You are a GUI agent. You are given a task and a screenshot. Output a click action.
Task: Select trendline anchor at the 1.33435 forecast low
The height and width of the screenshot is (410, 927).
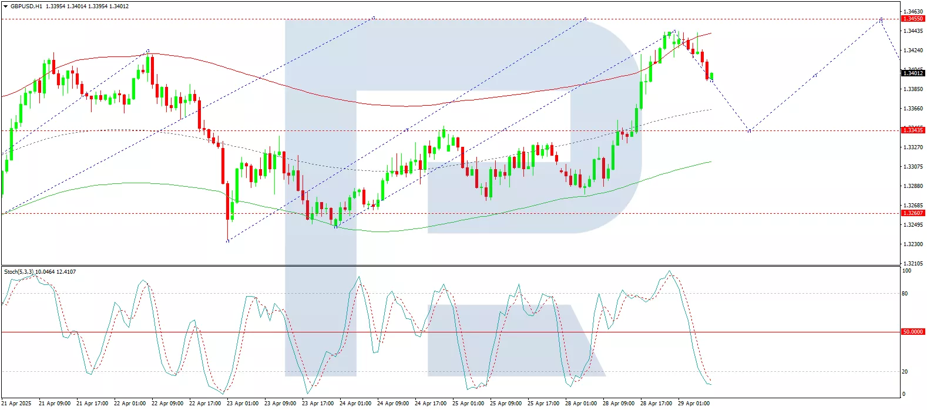tap(749, 130)
